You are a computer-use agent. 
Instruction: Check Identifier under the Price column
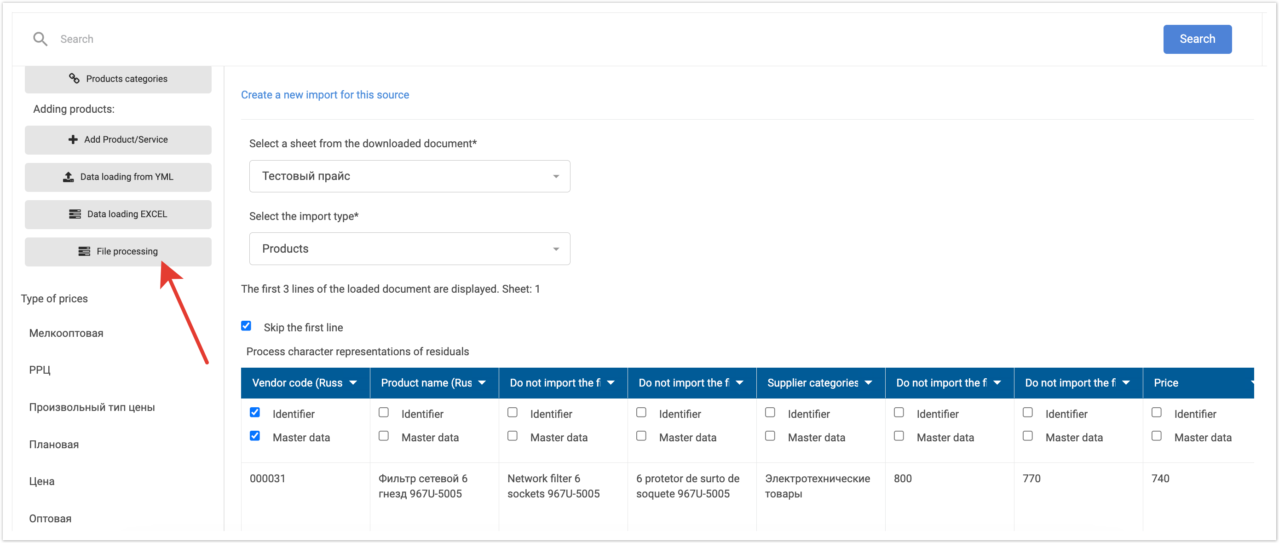[x=1156, y=412]
